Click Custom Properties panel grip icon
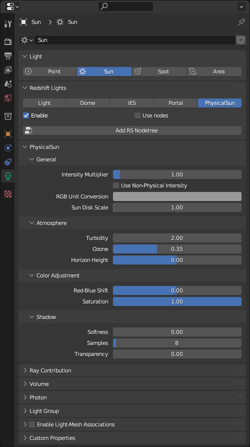This screenshot has height=447, width=250. [x=240, y=438]
